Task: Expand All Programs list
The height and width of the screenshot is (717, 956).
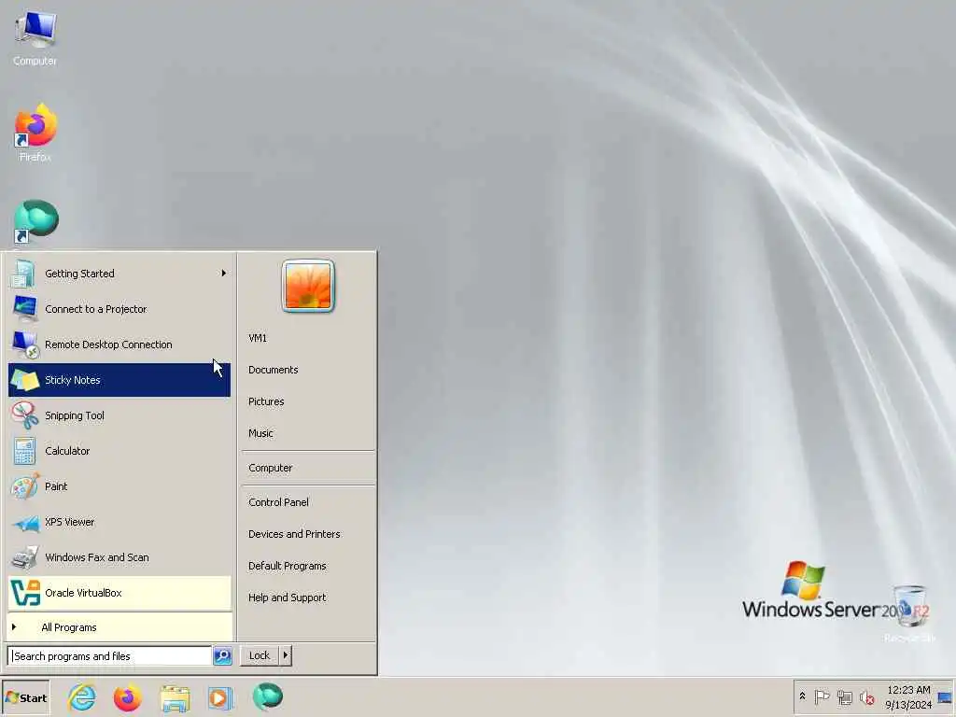Action: click(119, 627)
